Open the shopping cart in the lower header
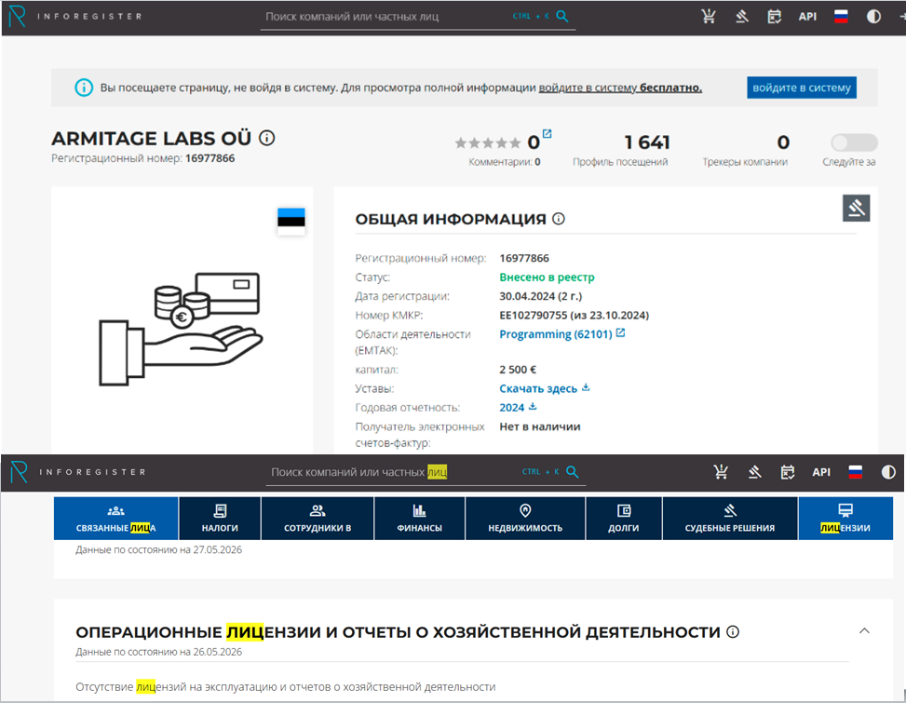The image size is (906, 703). click(721, 472)
